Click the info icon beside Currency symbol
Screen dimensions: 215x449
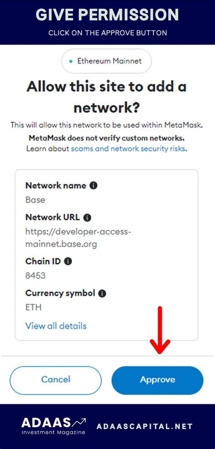coord(102,293)
